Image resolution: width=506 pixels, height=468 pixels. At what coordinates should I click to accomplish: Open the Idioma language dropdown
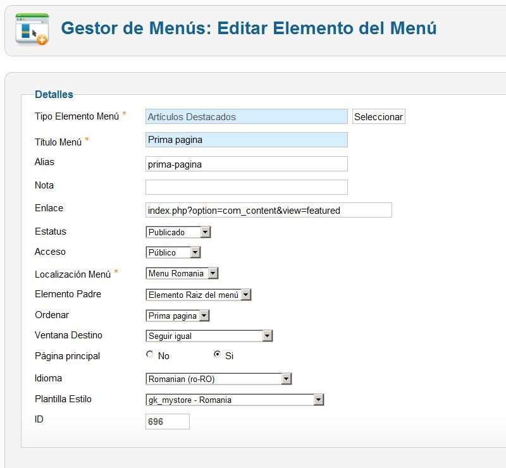[219, 379]
